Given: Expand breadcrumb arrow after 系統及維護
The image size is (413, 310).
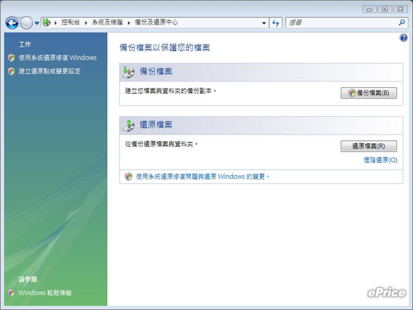Looking at the screenshot, I should click(129, 23).
